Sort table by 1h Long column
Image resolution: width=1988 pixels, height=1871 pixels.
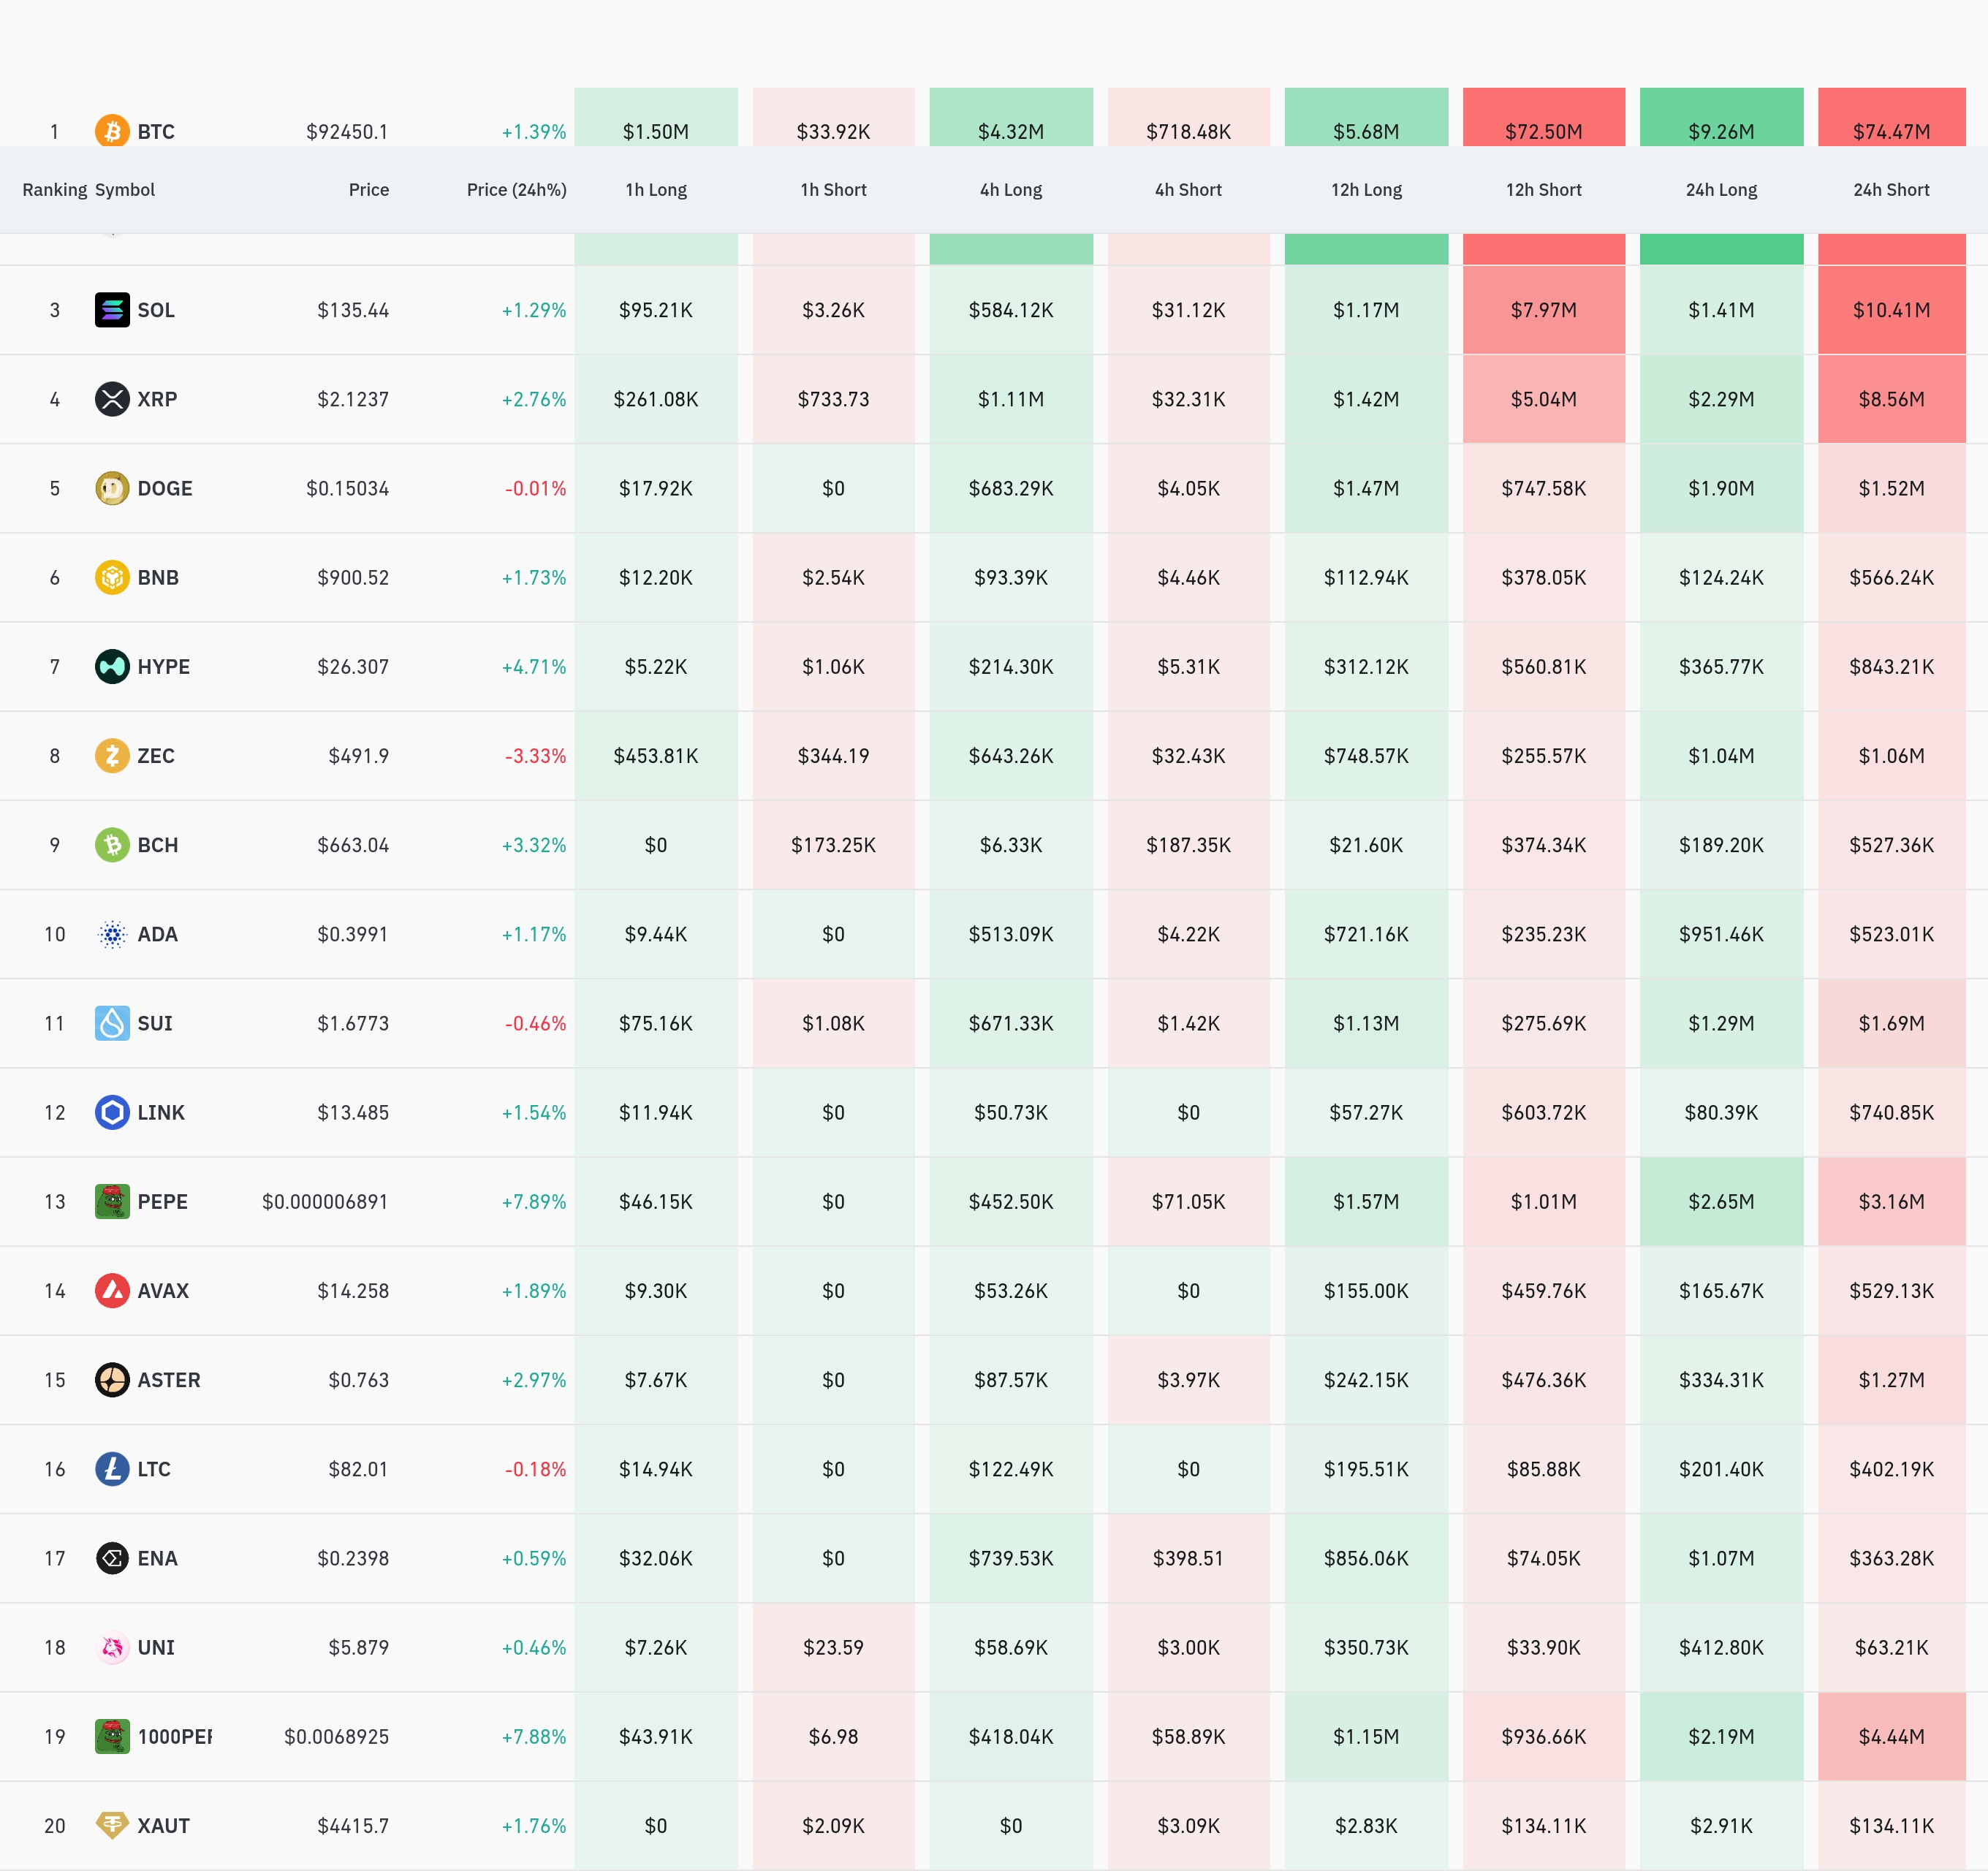pyautogui.click(x=656, y=190)
